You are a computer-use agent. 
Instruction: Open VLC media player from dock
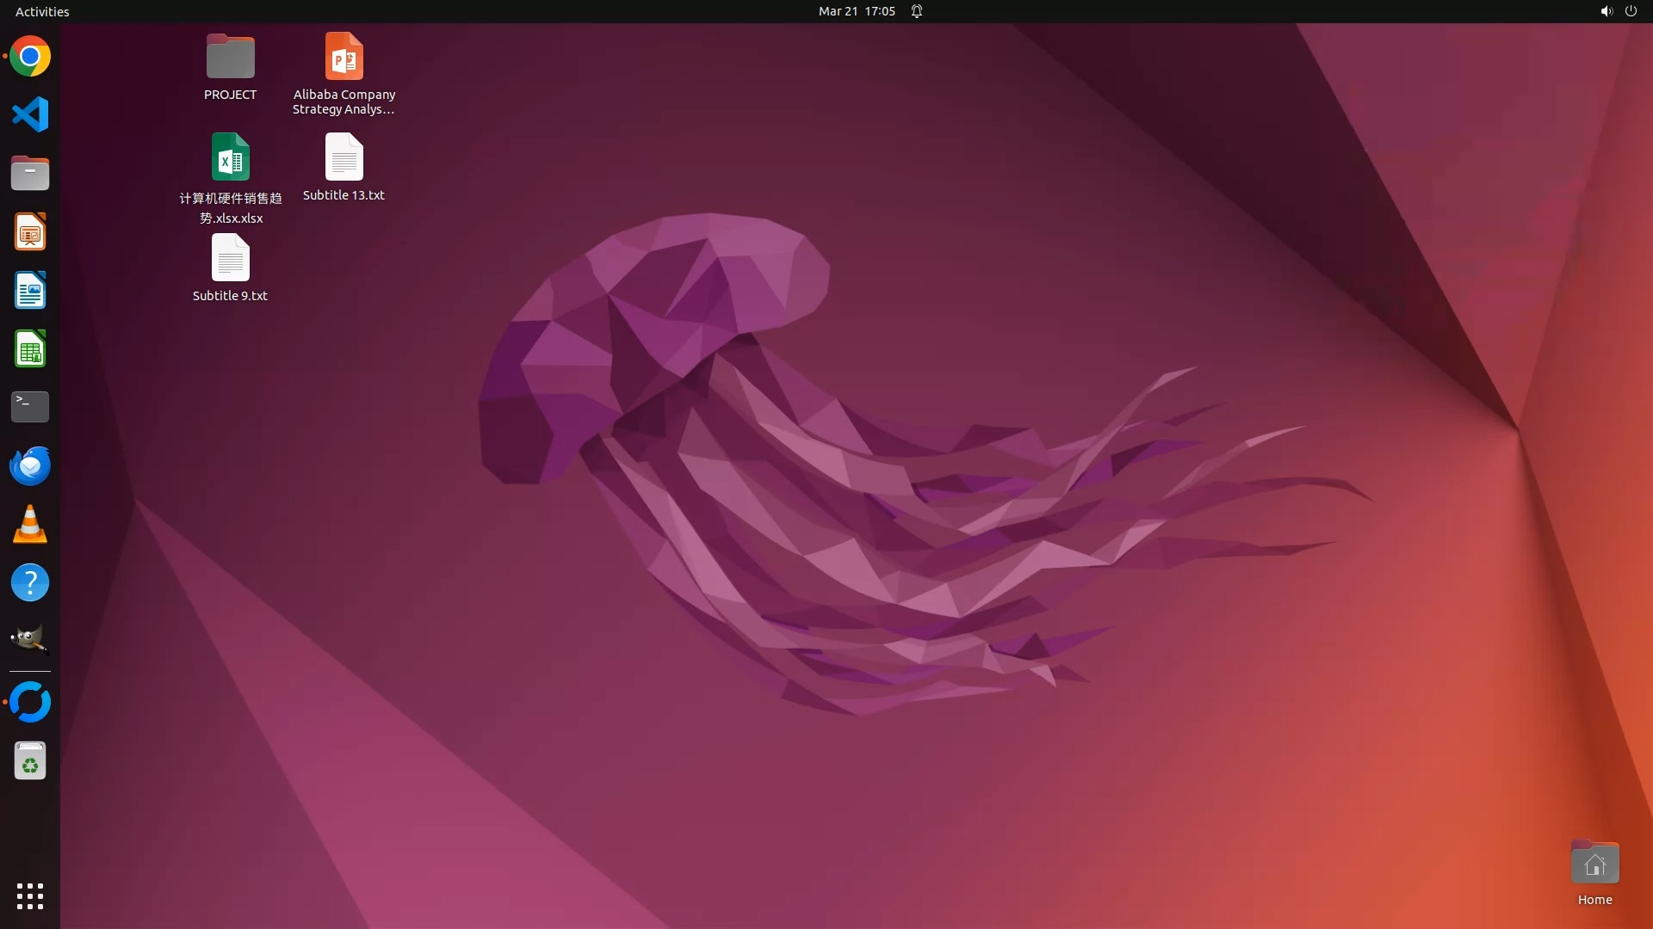click(x=30, y=524)
